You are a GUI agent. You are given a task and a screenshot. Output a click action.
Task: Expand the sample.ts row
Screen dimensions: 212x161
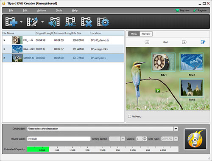point(4,58)
